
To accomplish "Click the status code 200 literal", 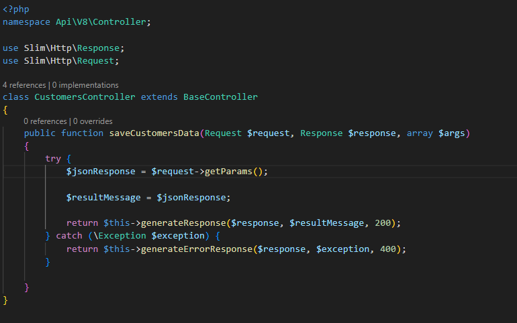I will (383, 223).
